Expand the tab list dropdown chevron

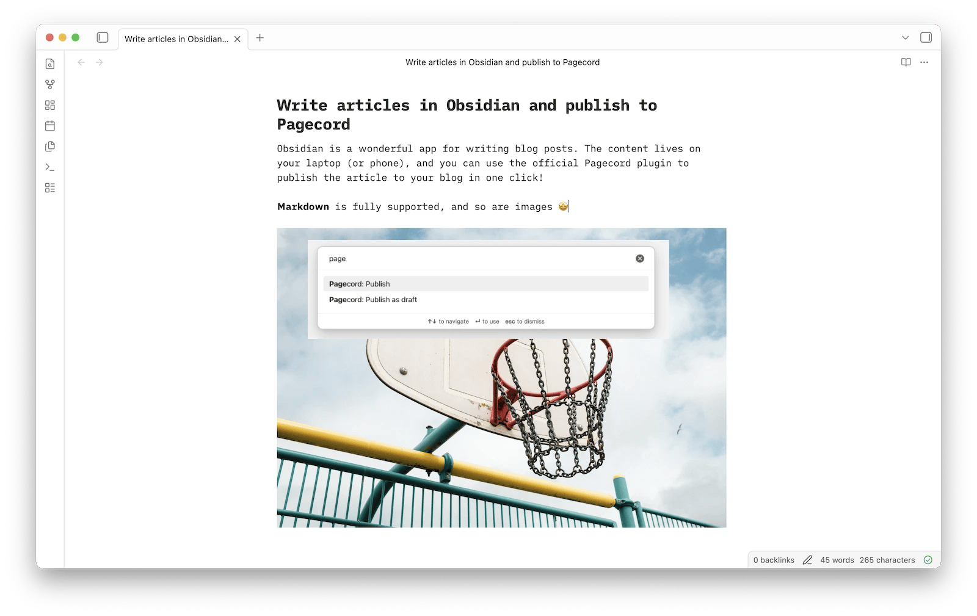coord(906,38)
